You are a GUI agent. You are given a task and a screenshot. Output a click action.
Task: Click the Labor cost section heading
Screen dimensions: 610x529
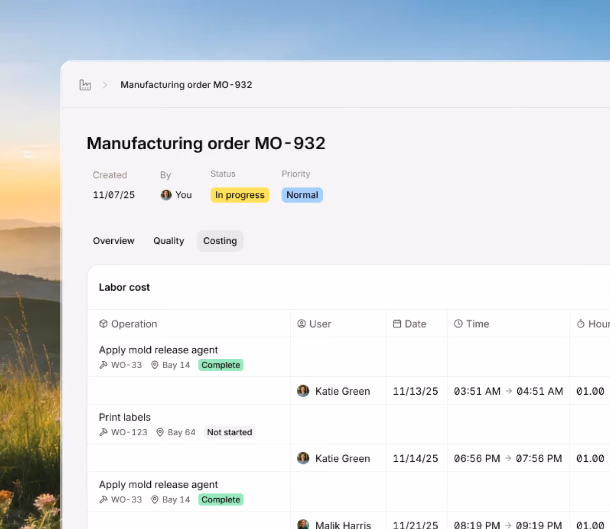124,287
